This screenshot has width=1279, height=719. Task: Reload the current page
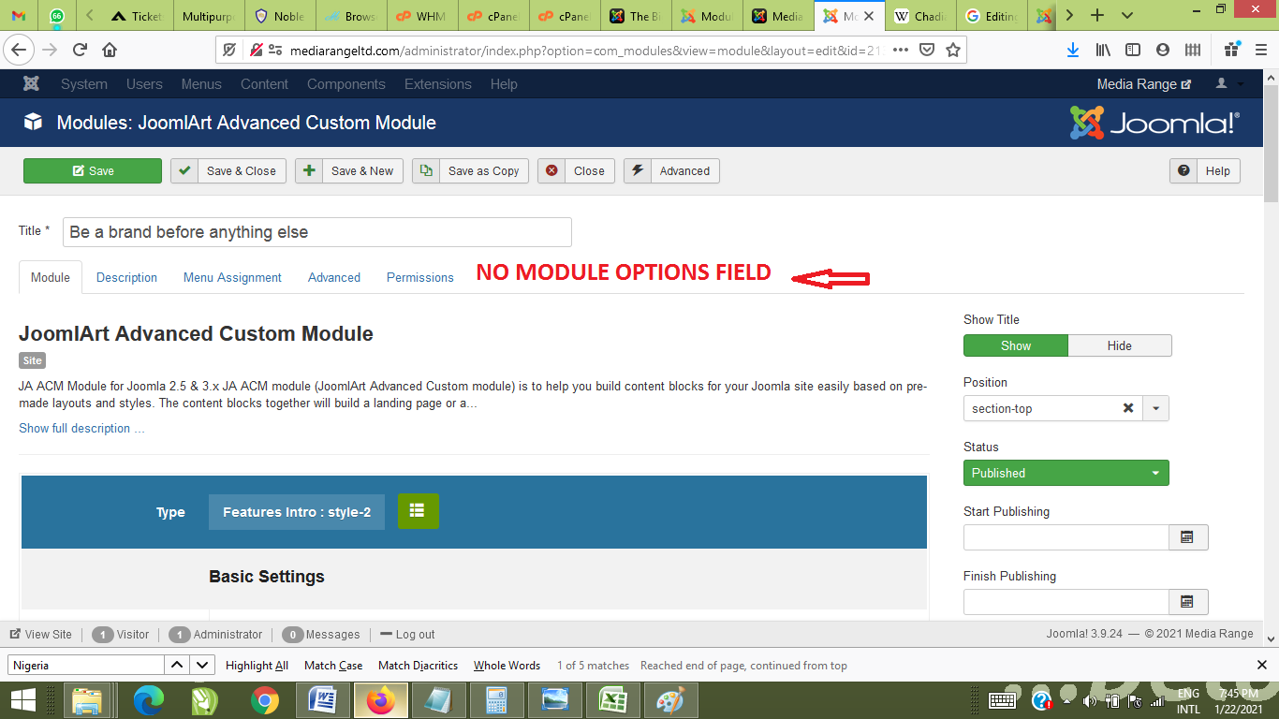(81, 50)
